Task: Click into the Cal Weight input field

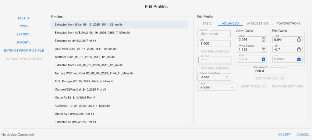Action: pos(269,71)
